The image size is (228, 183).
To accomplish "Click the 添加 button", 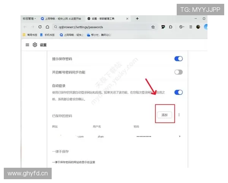I will [x=165, y=115].
